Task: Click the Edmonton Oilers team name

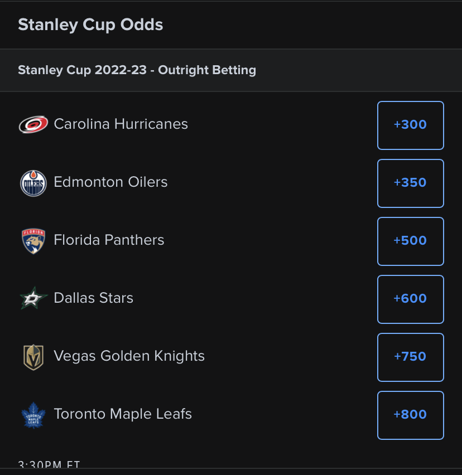Action: (110, 182)
